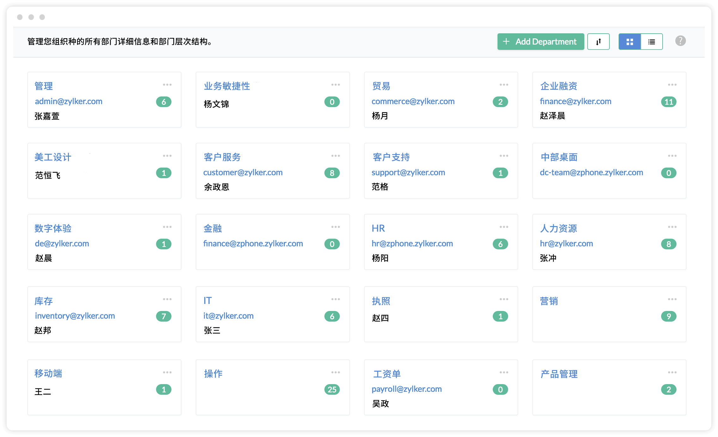Open the admin@zylker.com email link
The image size is (718, 437).
click(69, 101)
